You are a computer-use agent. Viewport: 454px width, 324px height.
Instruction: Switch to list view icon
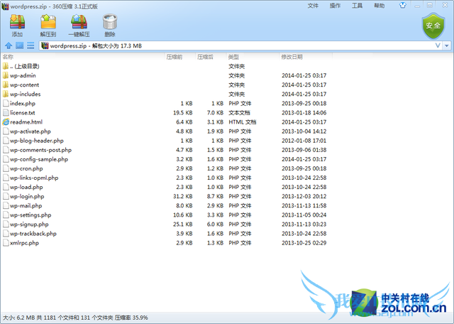pos(31,45)
